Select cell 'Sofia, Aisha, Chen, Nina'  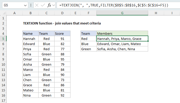pos(122,49)
